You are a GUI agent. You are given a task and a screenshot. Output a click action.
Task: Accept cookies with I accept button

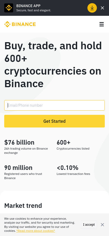89,225
